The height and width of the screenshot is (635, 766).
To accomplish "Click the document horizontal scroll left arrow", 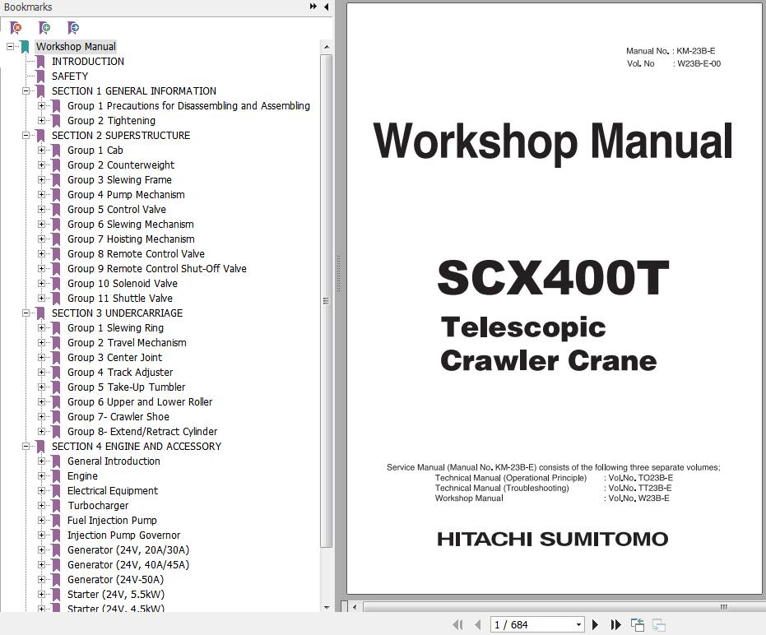I will [x=355, y=607].
